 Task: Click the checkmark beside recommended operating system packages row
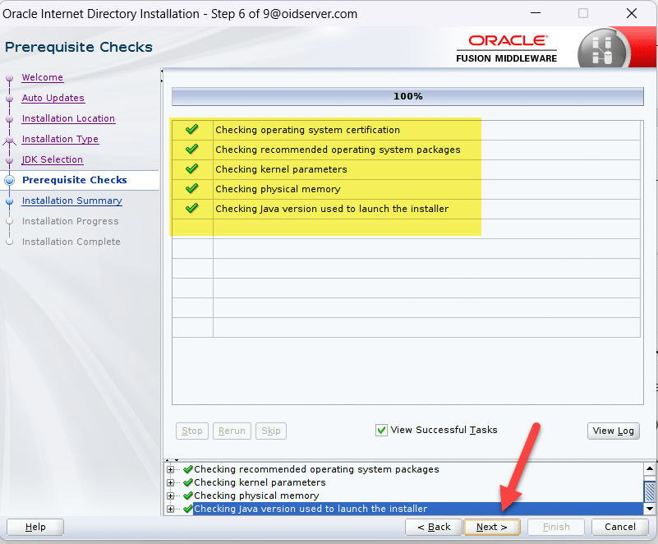(192, 150)
